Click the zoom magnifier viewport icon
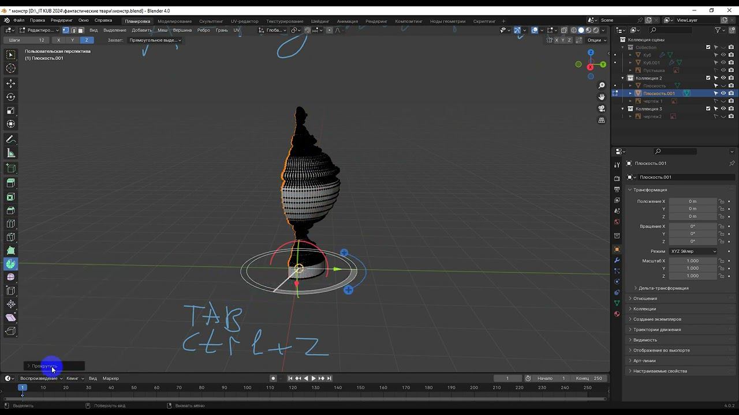 [602, 85]
